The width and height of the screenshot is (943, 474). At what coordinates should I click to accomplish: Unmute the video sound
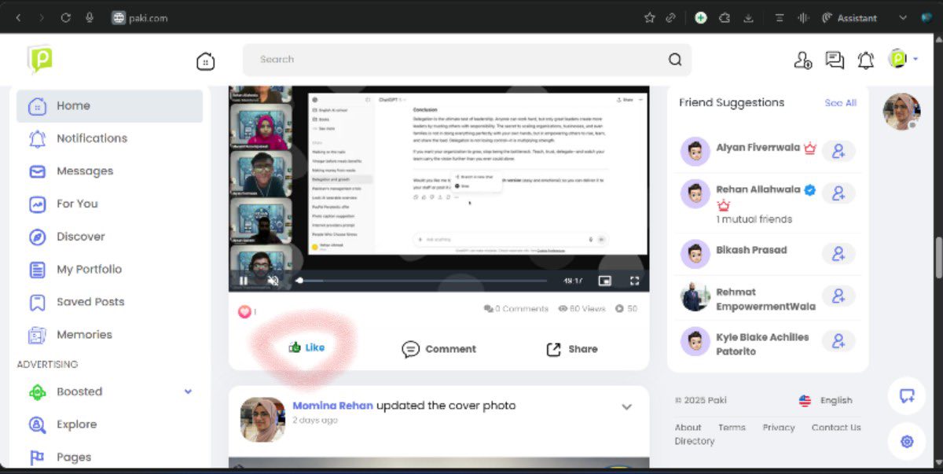point(273,281)
